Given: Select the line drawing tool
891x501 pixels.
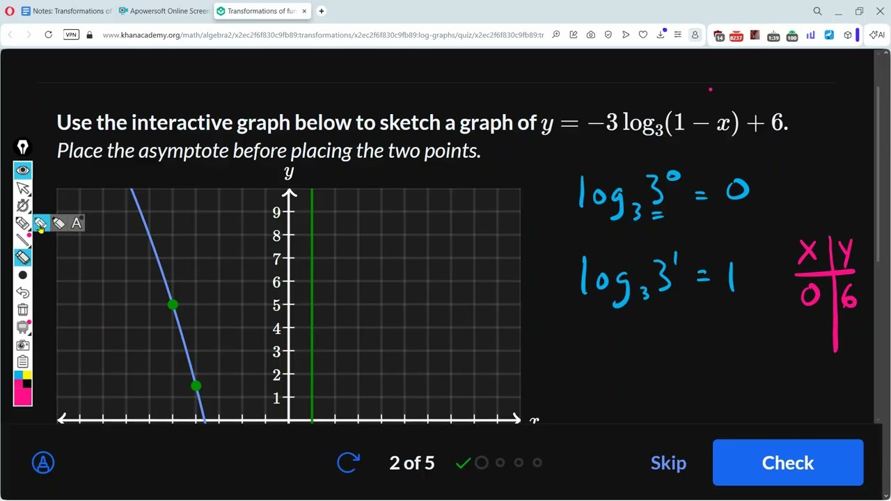Looking at the screenshot, I should 23,240.
